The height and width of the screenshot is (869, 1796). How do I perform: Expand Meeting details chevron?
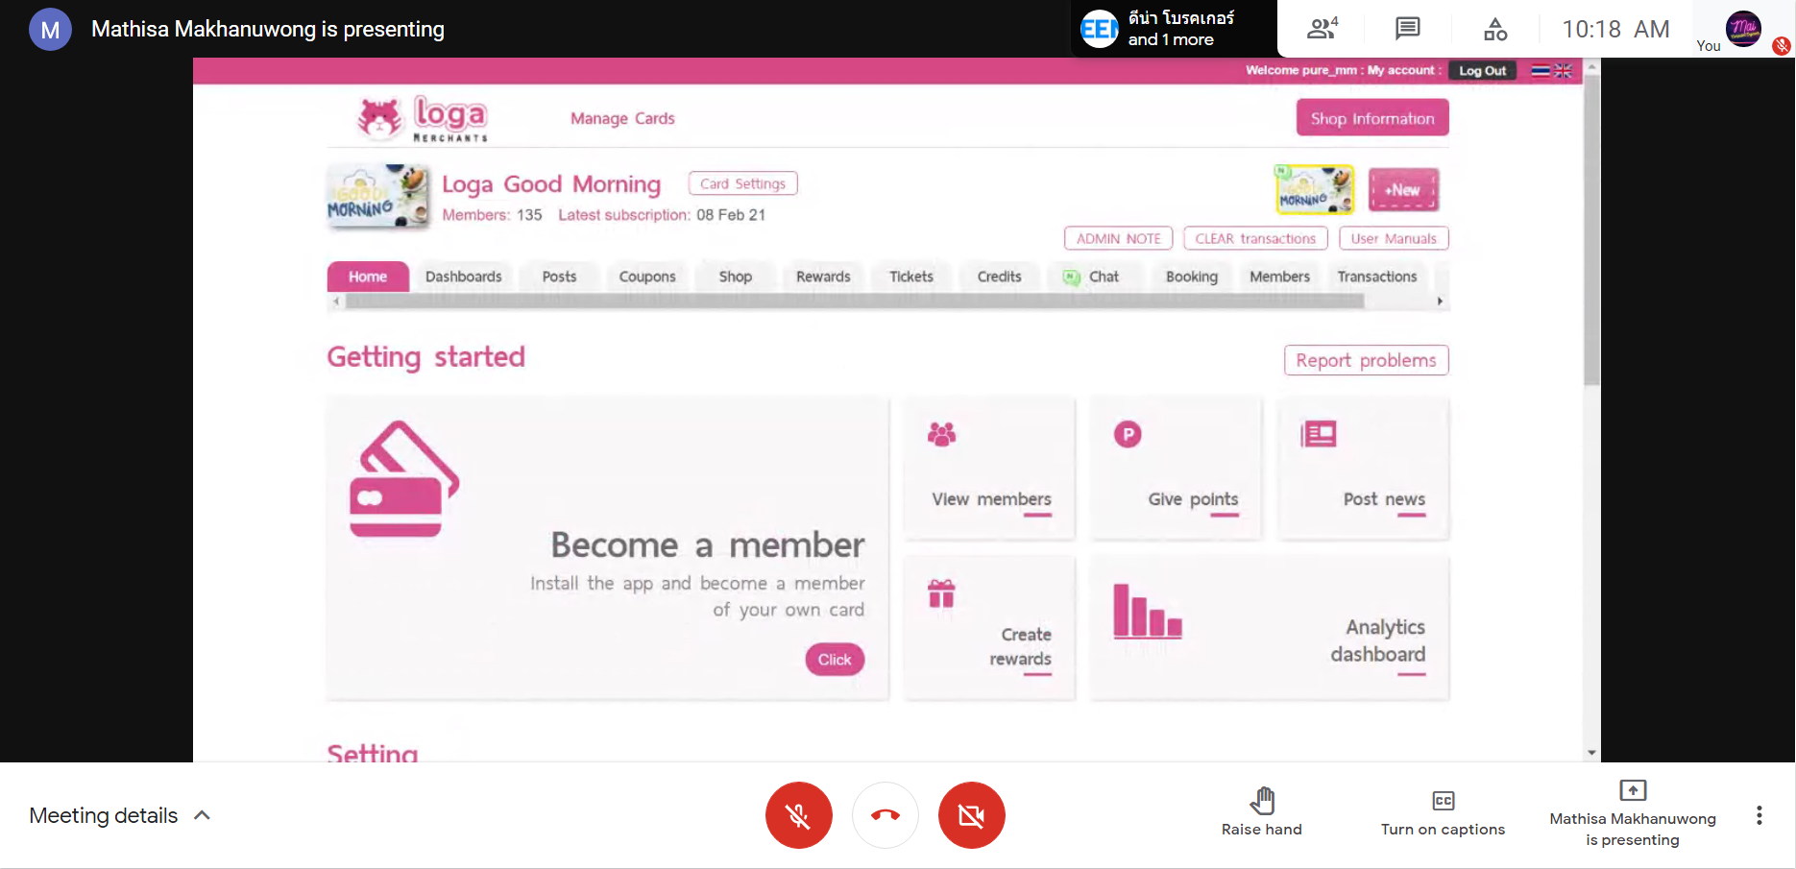tap(202, 815)
